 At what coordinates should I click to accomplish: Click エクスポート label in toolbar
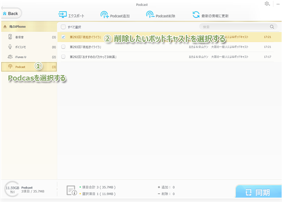(x=76, y=16)
